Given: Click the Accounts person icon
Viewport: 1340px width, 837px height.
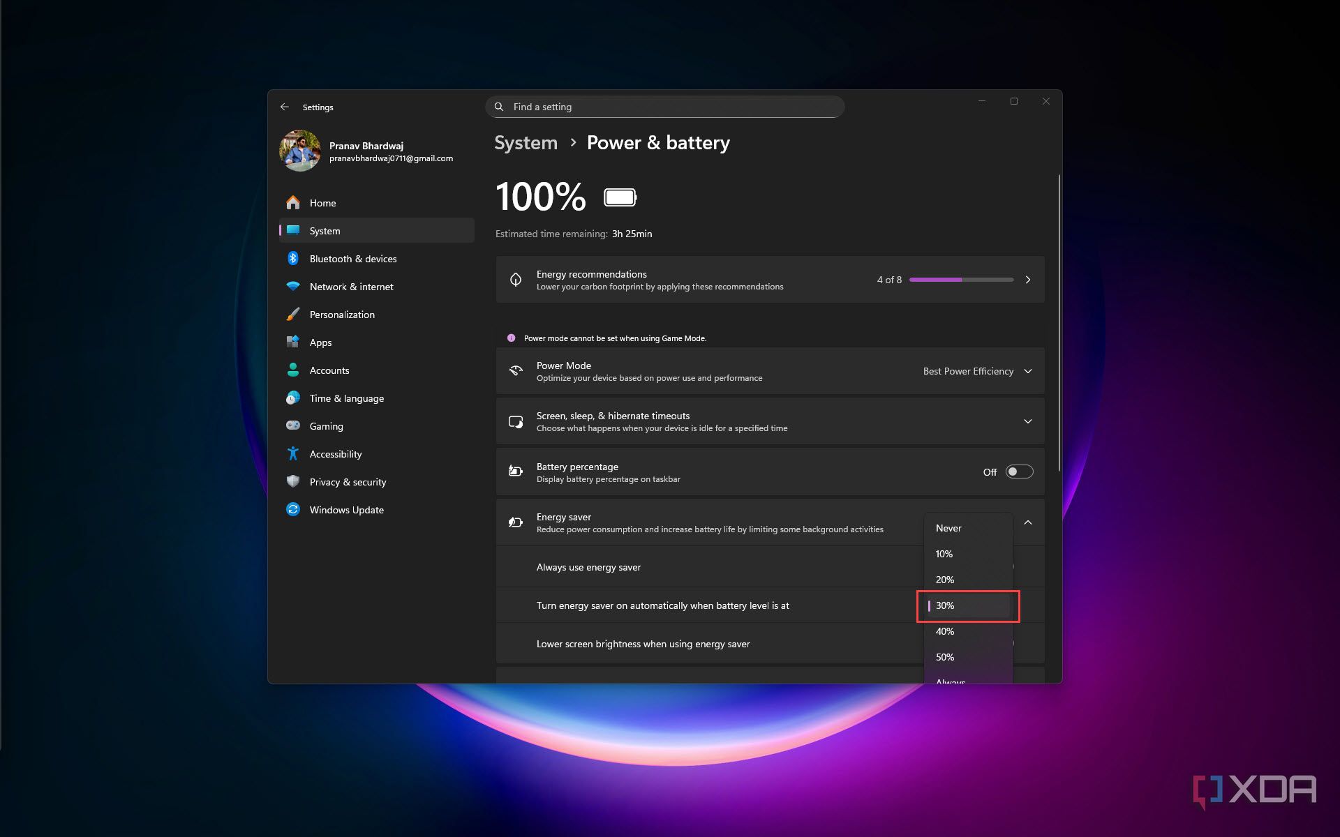Looking at the screenshot, I should pos(293,370).
